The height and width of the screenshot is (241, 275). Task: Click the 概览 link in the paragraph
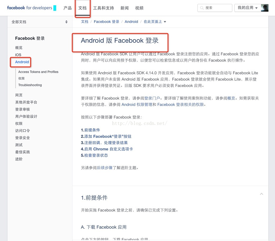coord(231,98)
